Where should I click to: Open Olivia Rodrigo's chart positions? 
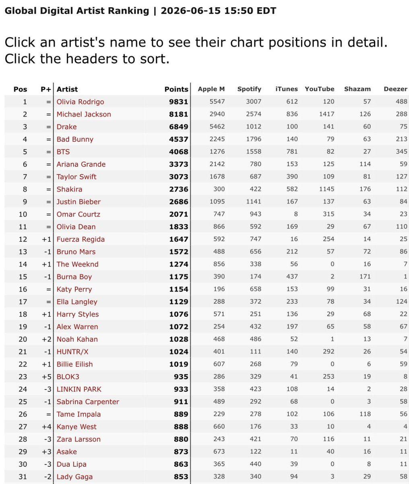click(x=80, y=102)
